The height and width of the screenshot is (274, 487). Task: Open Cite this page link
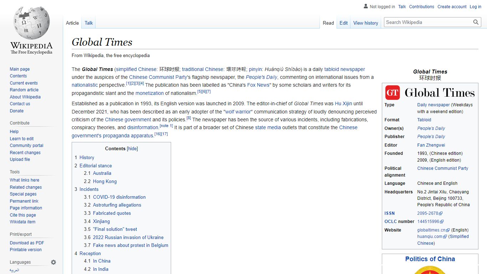click(23, 215)
